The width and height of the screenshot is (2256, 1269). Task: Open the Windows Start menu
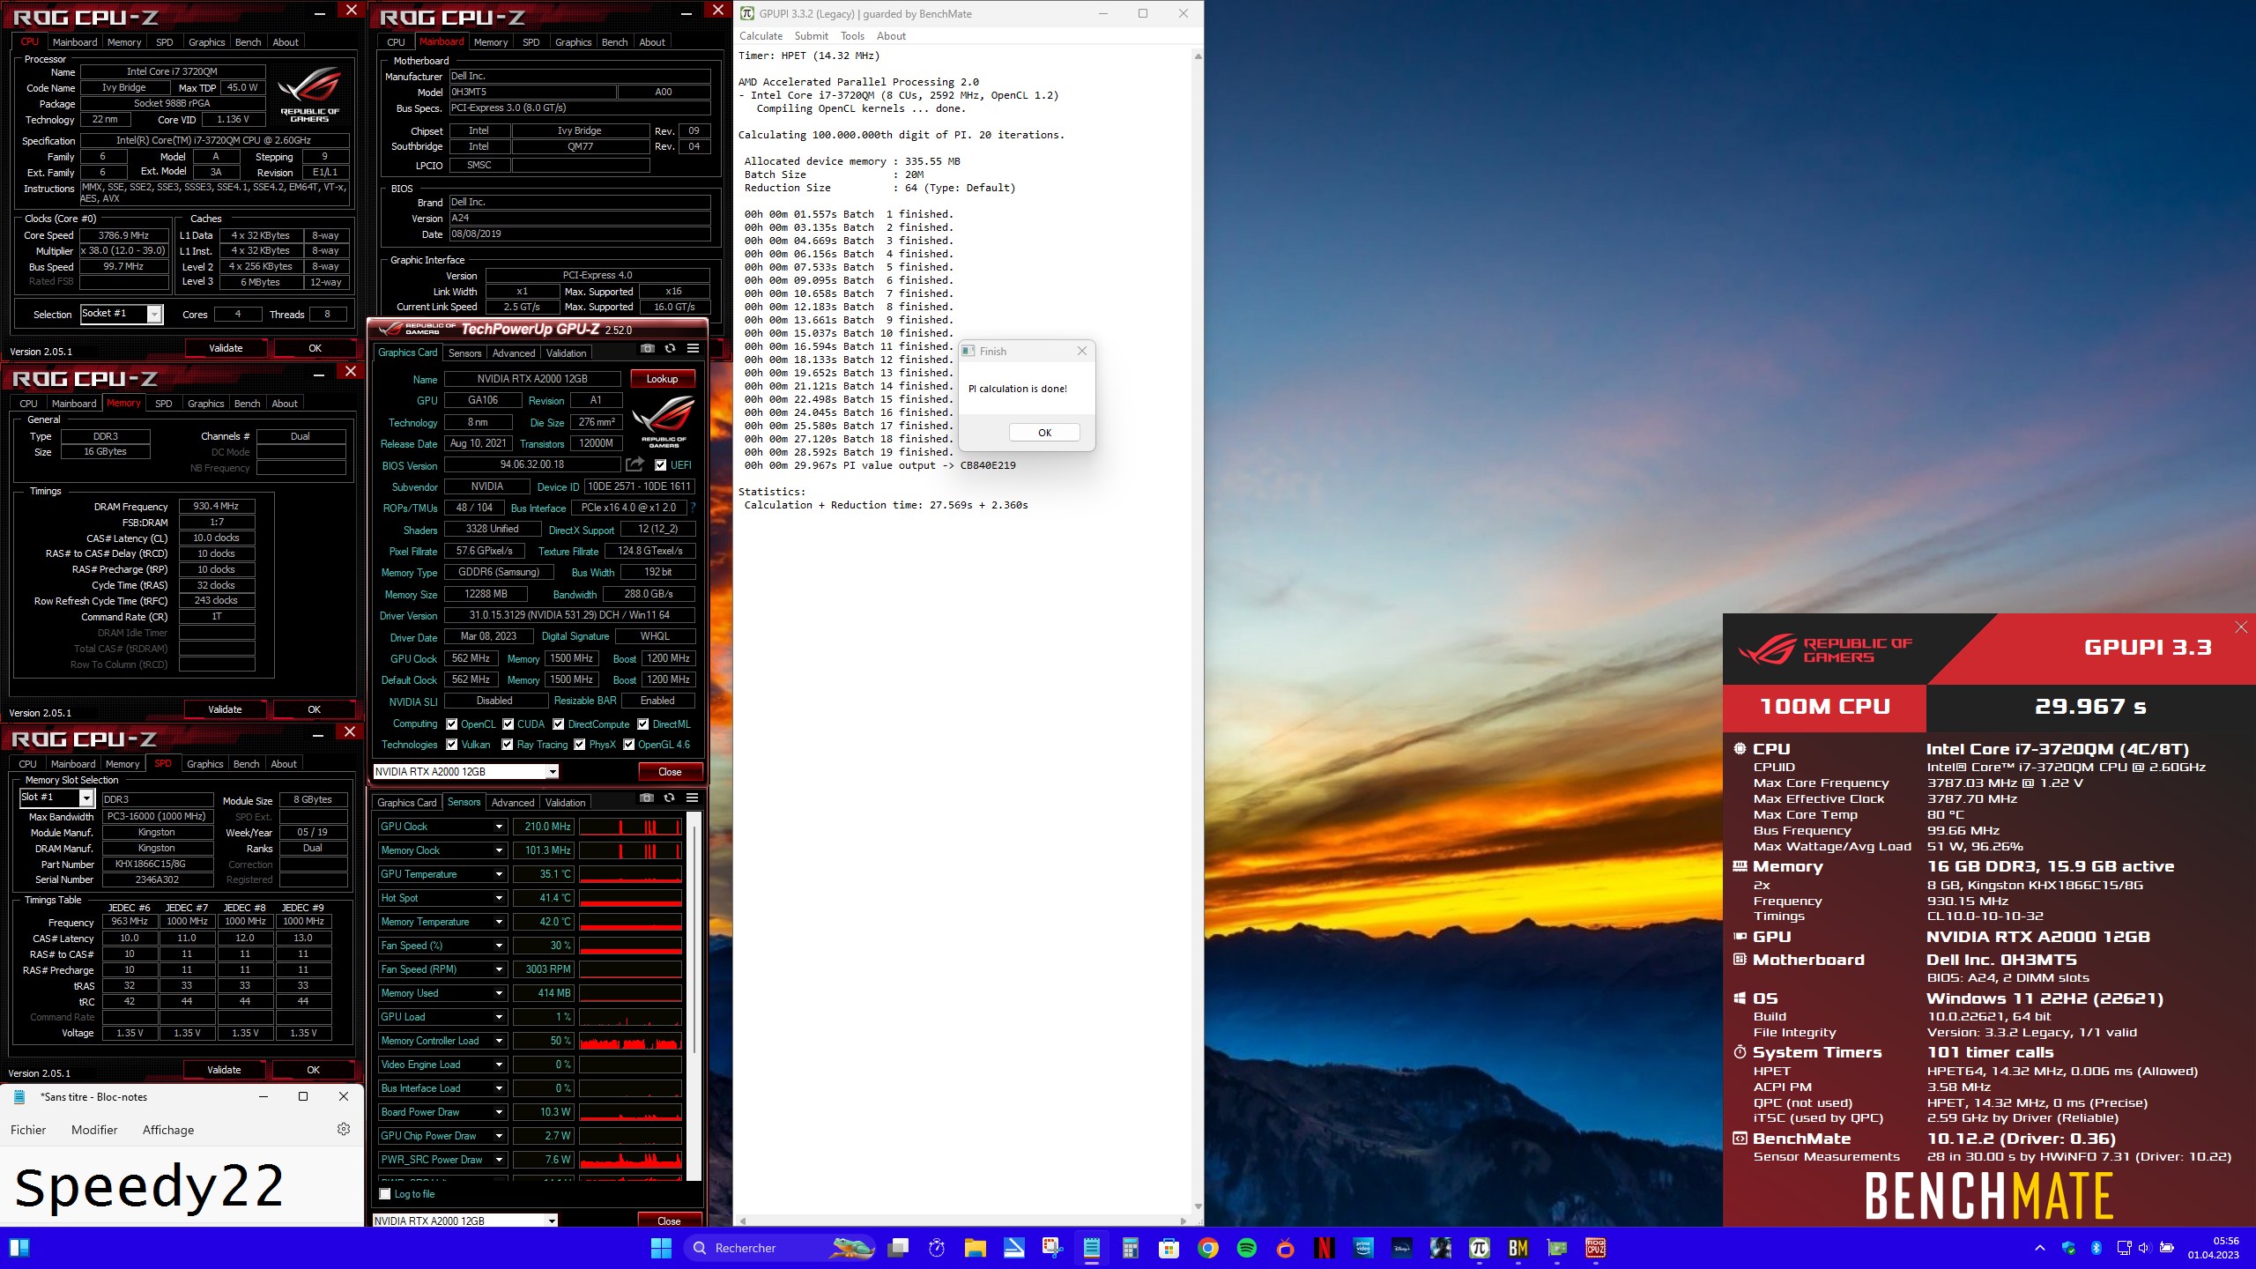[661, 1248]
